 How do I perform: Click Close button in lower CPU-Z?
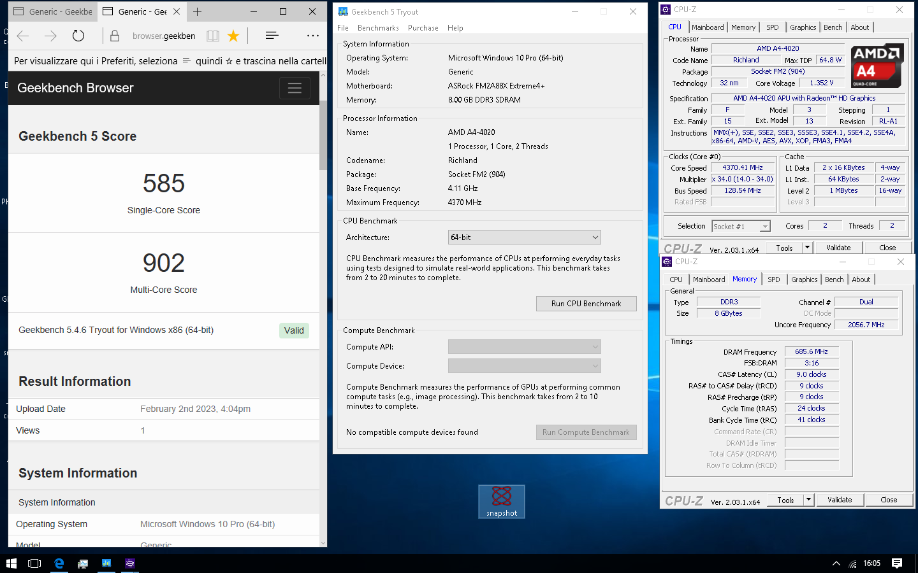click(x=889, y=500)
